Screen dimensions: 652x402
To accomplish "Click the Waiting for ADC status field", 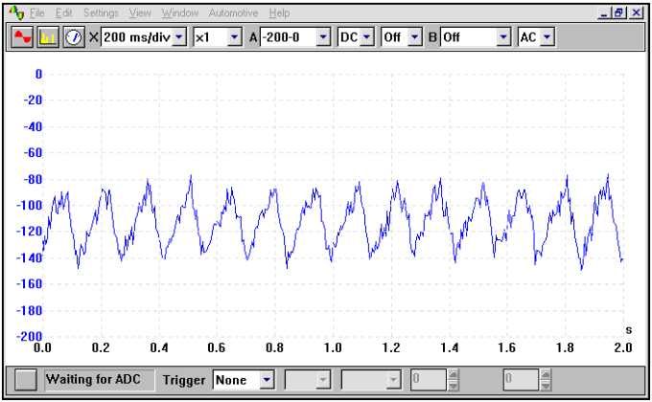I will [x=93, y=380].
